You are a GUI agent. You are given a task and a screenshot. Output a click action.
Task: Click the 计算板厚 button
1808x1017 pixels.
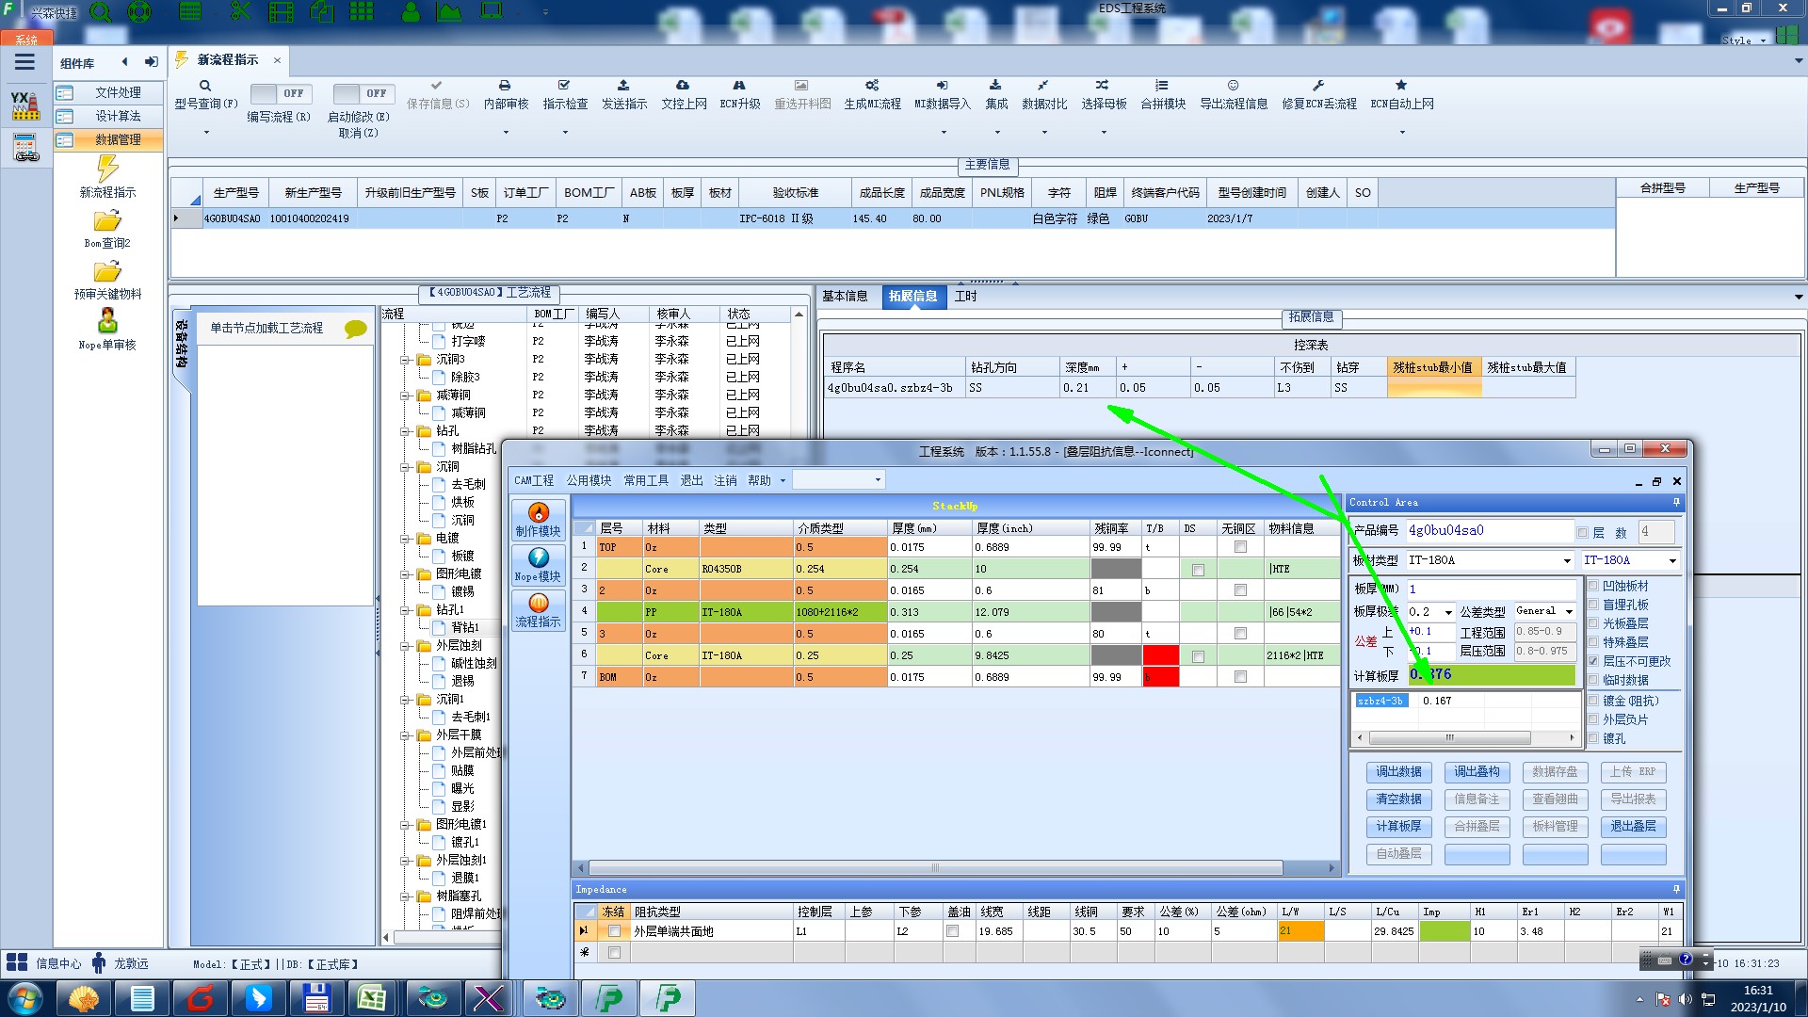click(x=1398, y=827)
